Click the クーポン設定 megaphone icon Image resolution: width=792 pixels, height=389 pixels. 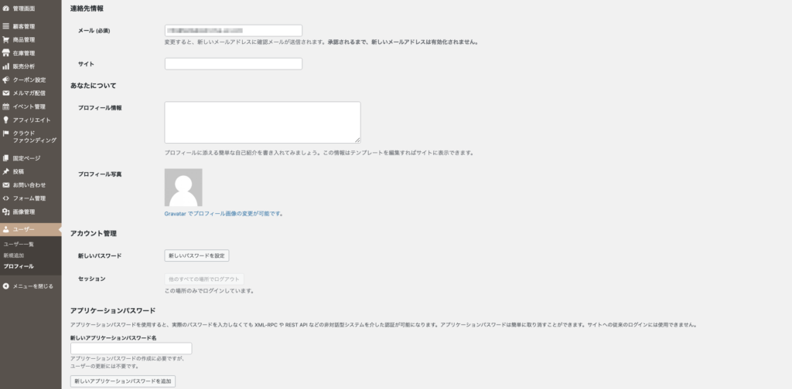coord(6,79)
